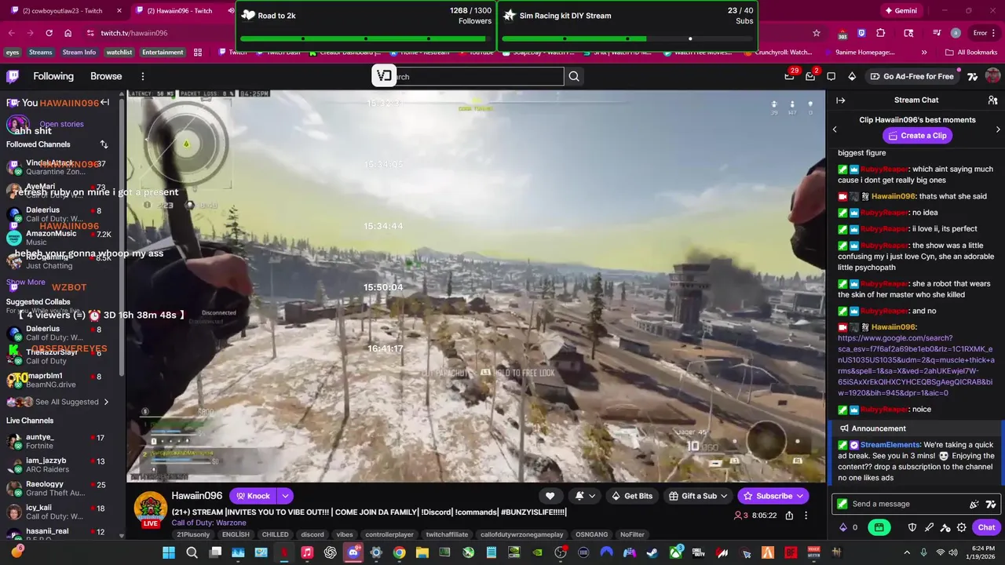Bookmark this page with the star icon
1005x565 pixels.
click(817, 33)
